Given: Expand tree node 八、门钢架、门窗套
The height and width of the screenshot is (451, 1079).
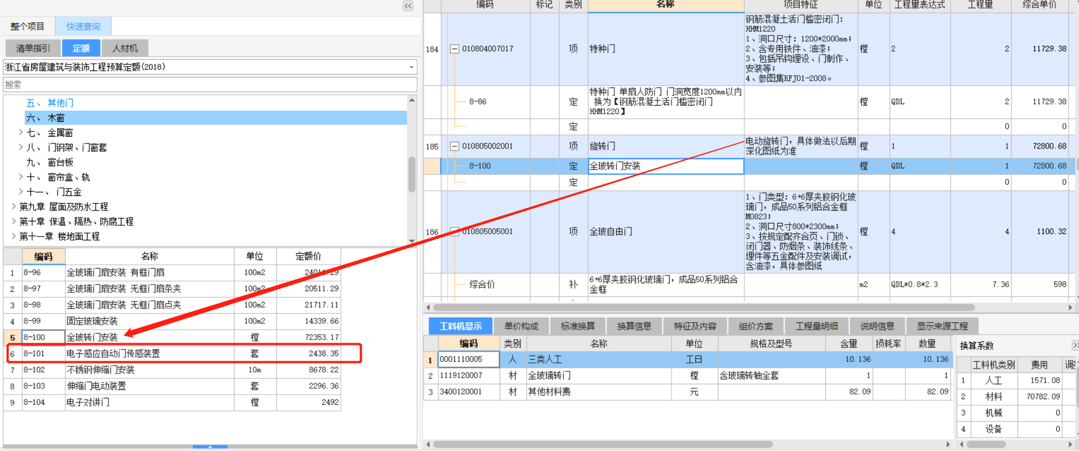Looking at the screenshot, I should pyautogui.click(x=21, y=147).
